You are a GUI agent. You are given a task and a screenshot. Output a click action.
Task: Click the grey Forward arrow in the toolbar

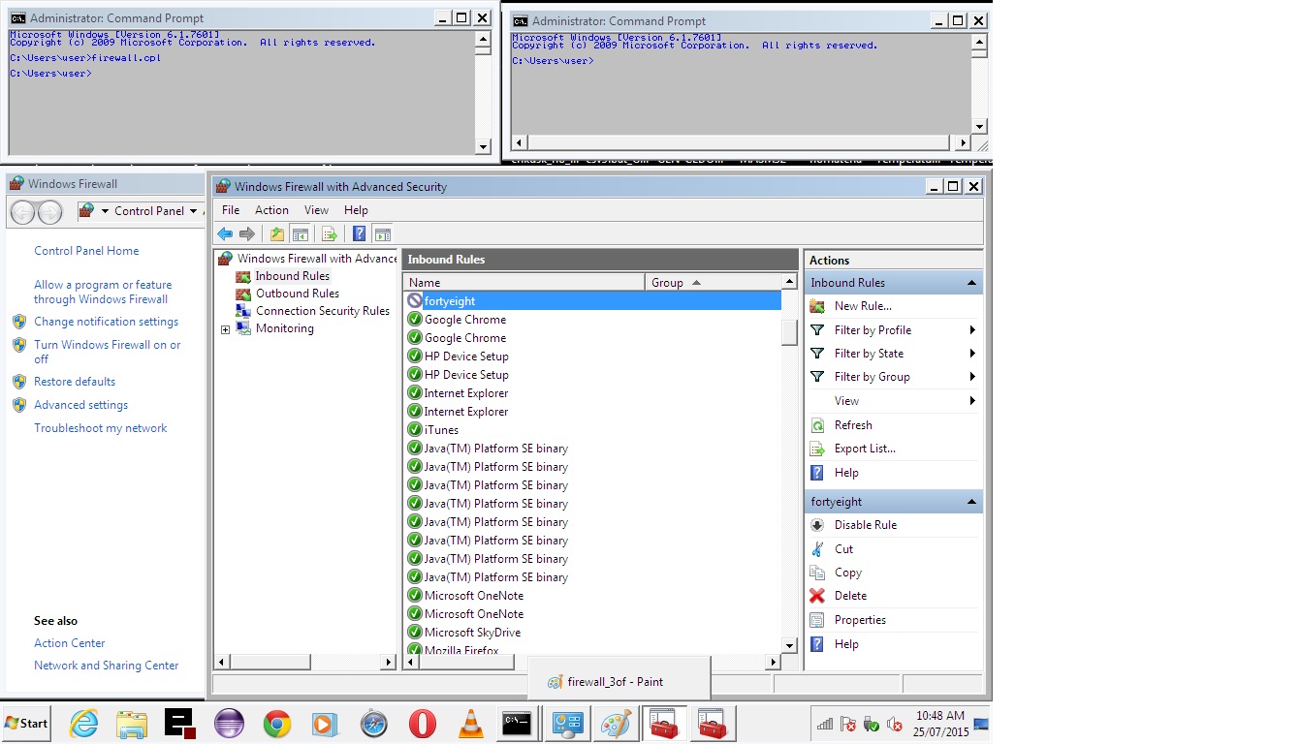click(x=247, y=233)
